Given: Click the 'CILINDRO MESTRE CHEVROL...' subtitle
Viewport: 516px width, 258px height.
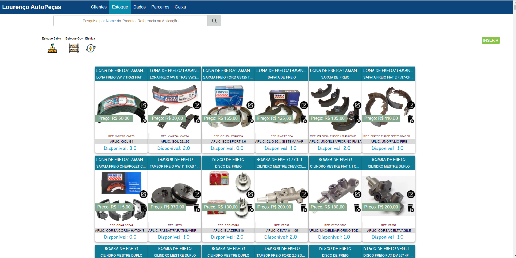Looking at the screenshot, I should [x=282, y=166].
